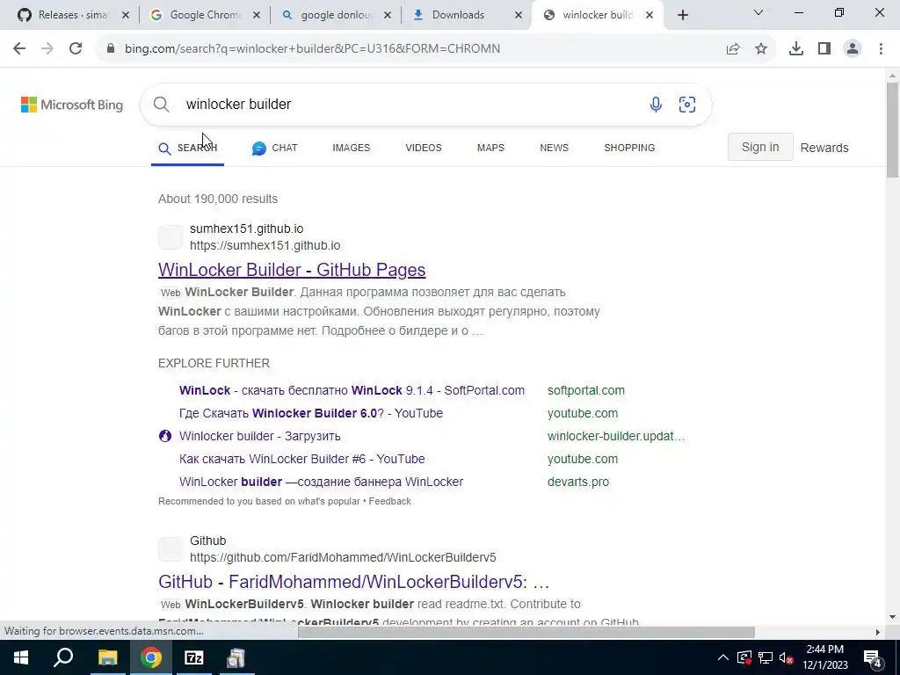Click the horizontal scrollbar thumb
Image resolution: width=900 pixels, height=675 pixels.
526,632
